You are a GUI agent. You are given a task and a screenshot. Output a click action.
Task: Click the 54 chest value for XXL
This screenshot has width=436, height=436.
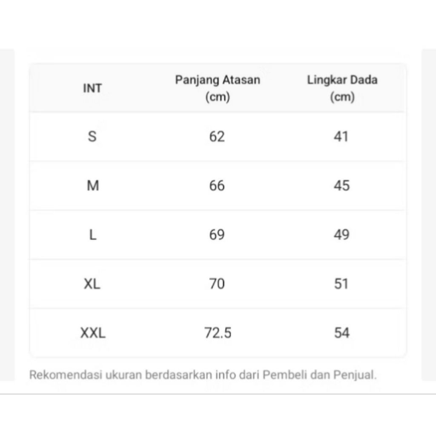coord(341,333)
